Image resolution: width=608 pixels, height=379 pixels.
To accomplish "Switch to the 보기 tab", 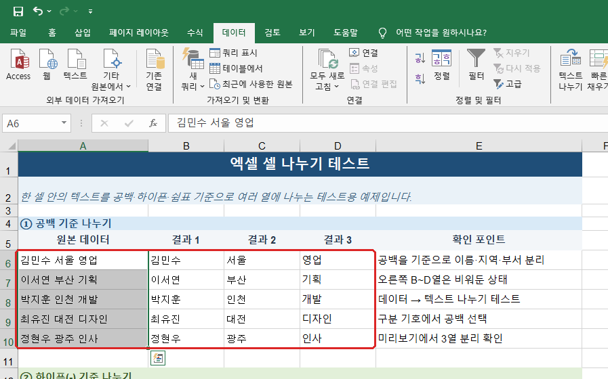I will [307, 32].
